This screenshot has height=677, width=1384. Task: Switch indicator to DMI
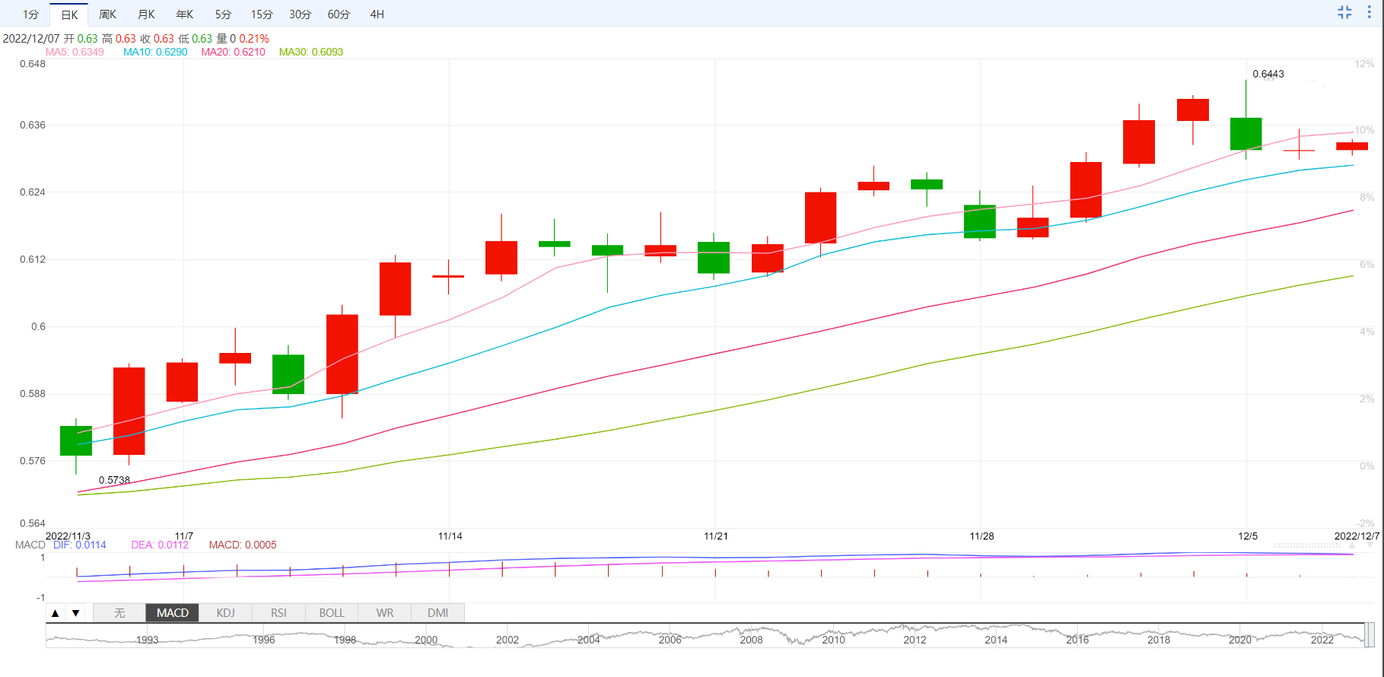click(438, 613)
